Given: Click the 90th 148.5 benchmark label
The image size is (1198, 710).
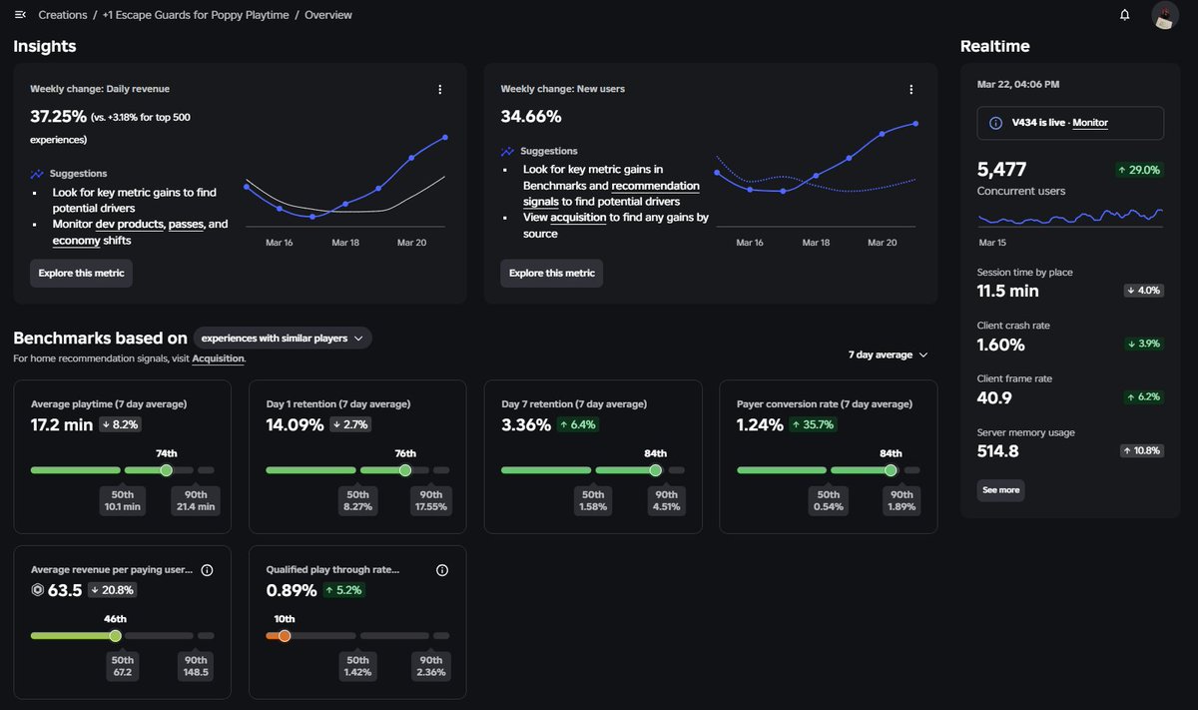Looking at the screenshot, I should pos(195,666).
